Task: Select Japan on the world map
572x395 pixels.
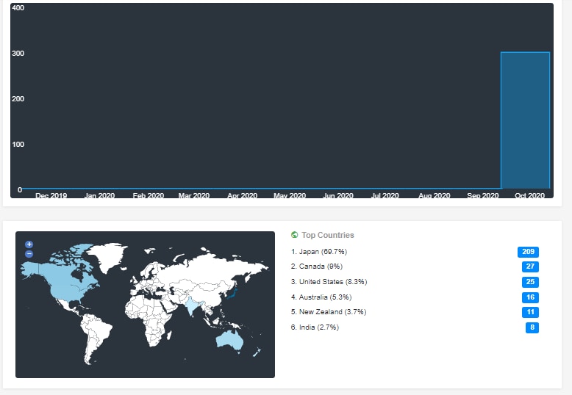Action: [x=234, y=293]
